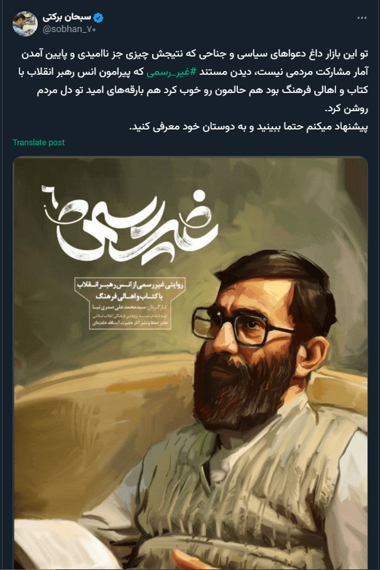Click the blue verified badge icon

[x=99, y=17]
